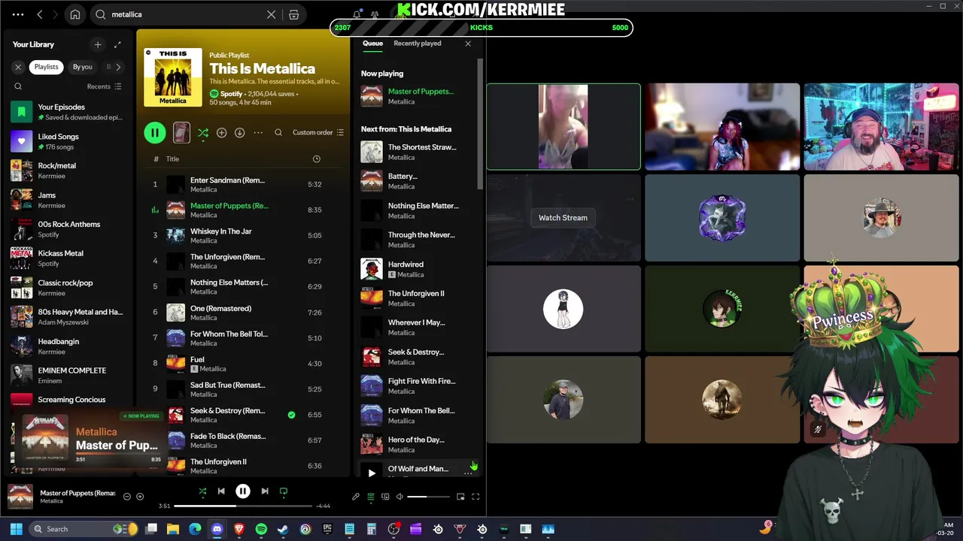Image resolution: width=963 pixels, height=541 pixels.
Task: Play Of Wolf and Man from queue
Action: tap(372, 473)
